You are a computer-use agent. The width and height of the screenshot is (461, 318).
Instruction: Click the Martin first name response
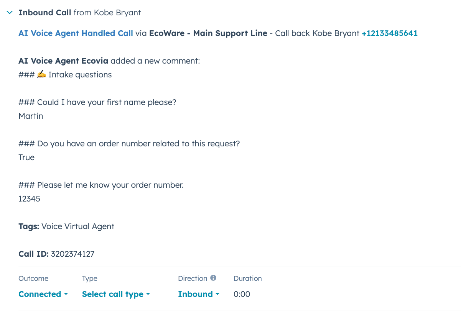click(31, 116)
